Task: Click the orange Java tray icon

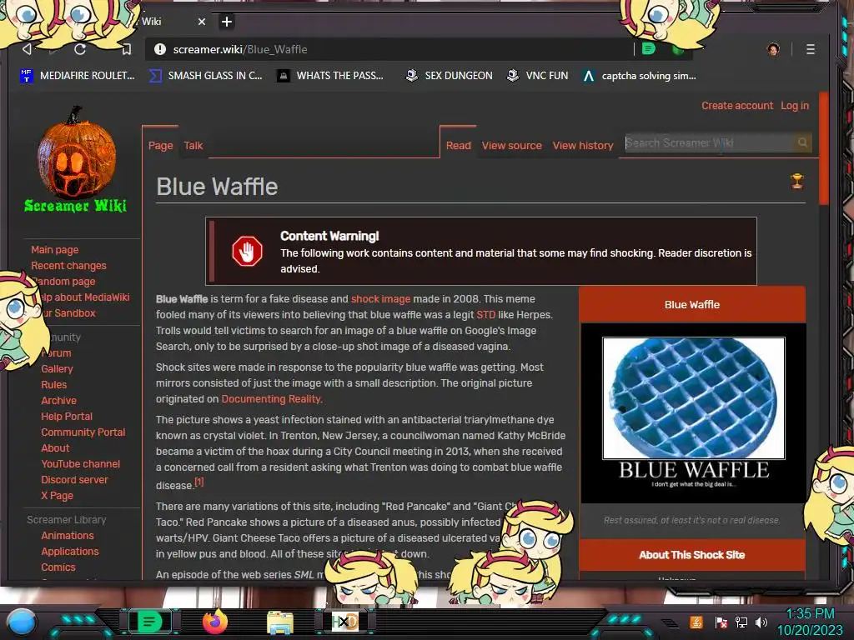Action: click(x=696, y=622)
